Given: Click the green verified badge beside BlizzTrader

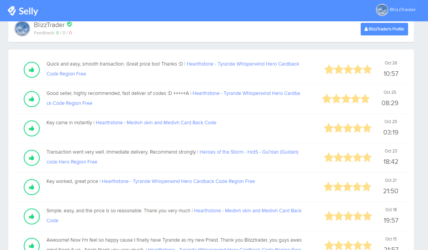Looking at the screenshot, I should click(70, 24).
